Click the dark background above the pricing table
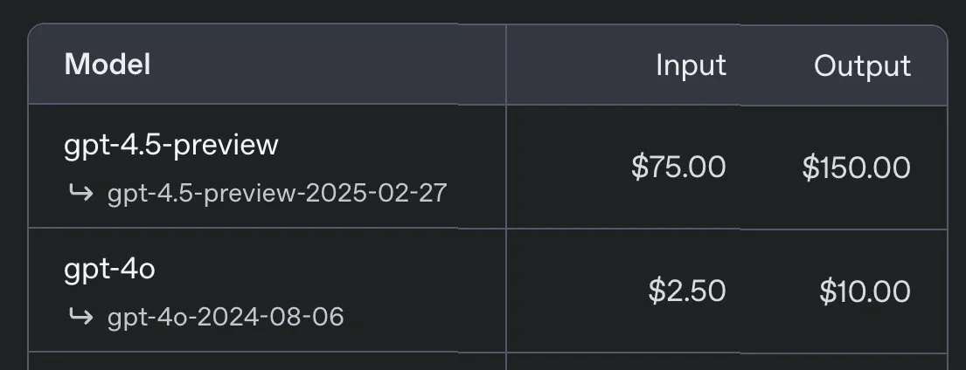Image resolution: width=966 pixels, height=370 pixels. point(483,10)
